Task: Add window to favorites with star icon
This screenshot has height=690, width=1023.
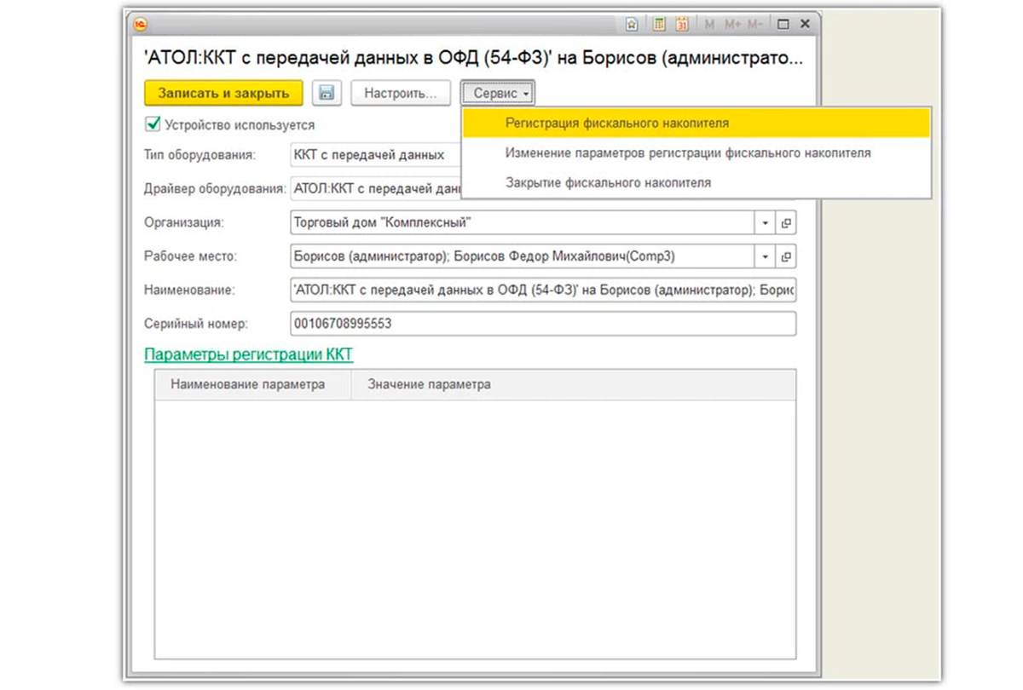Action: click(633, 25)
